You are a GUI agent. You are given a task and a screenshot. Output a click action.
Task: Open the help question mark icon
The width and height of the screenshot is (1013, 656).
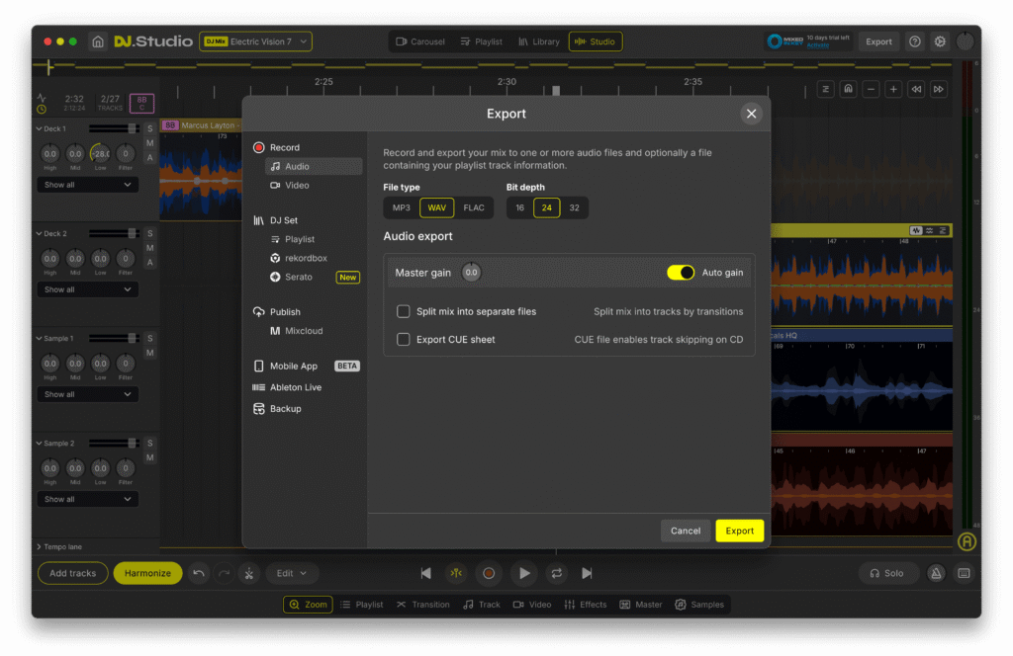click(x=915, y=41)
